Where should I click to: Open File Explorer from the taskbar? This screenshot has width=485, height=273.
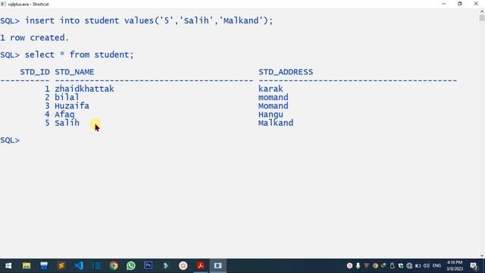[x=27, y=265]
